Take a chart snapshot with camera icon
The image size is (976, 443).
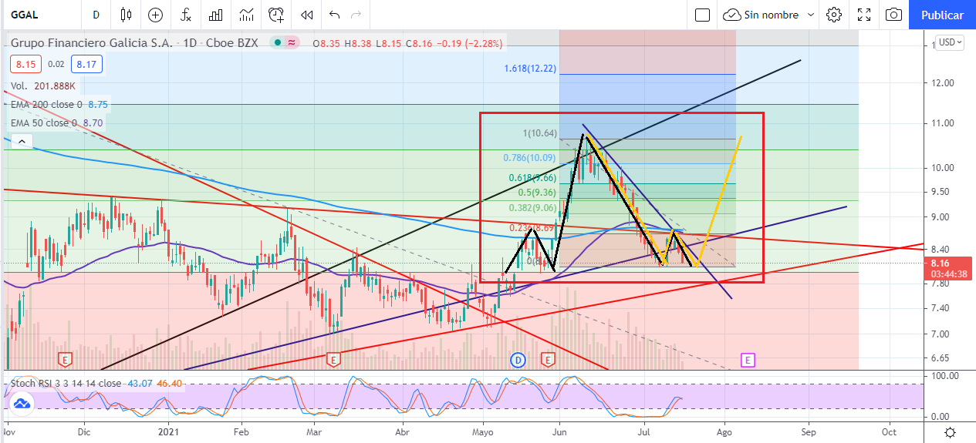[893, 15]
